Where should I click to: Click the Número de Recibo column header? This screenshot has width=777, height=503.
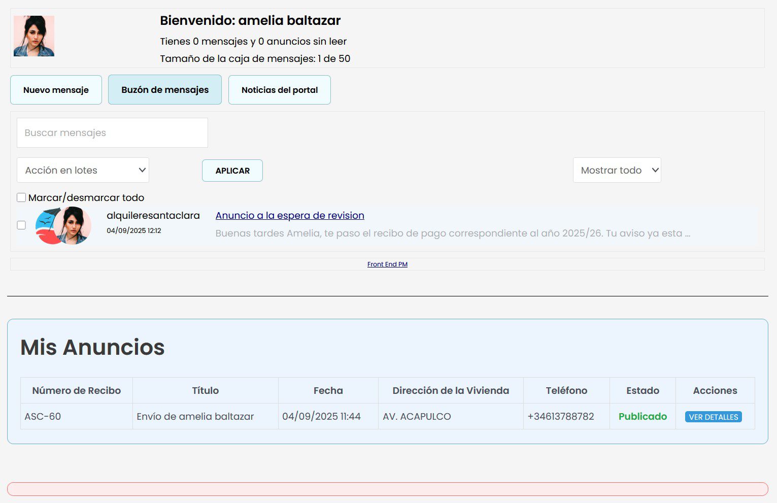point(77,390)
